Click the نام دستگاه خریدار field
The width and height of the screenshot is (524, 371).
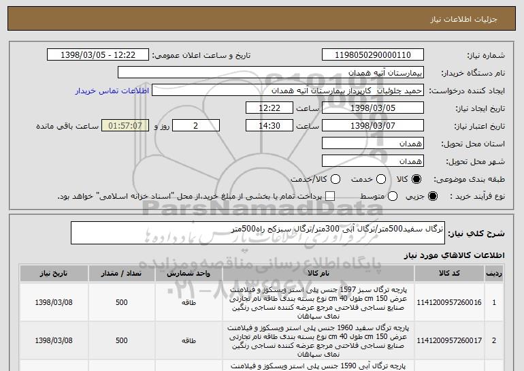[271, 73]
